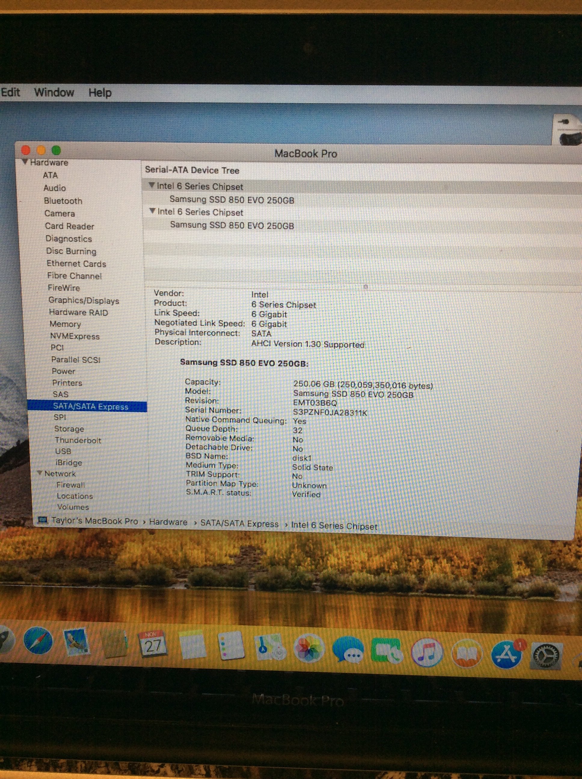The width and height of the screenshot is (582, 779).
Task: Select second Samsung SSD 850 EVO row
Action: coord(232,225)
